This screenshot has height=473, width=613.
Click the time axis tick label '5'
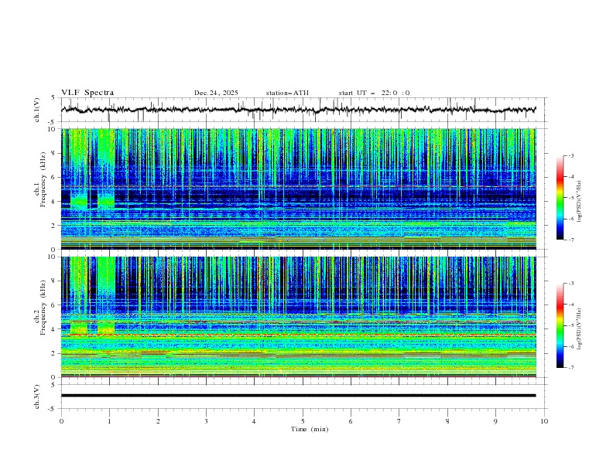point(303,421)
